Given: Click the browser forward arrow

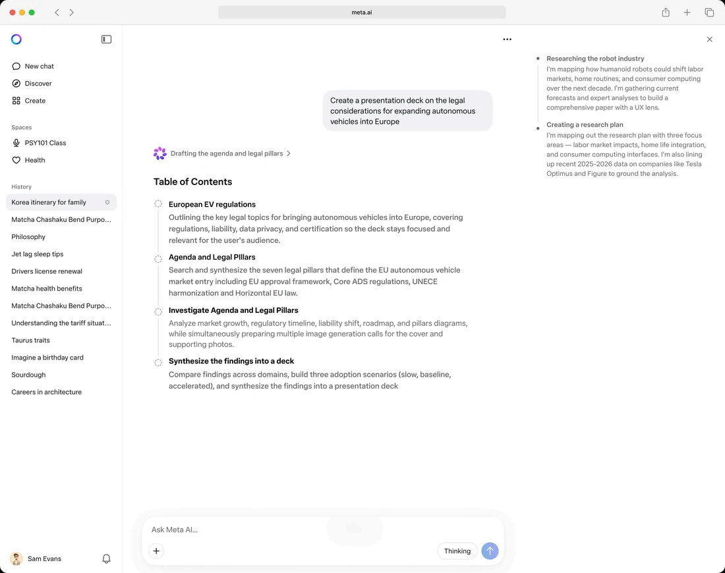Looking at the screenshot, I should pos(72,13).
